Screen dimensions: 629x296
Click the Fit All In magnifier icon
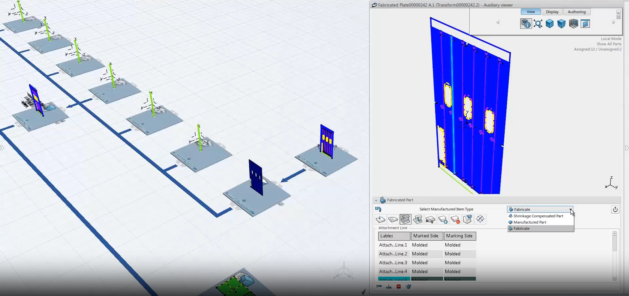(538, 24)
